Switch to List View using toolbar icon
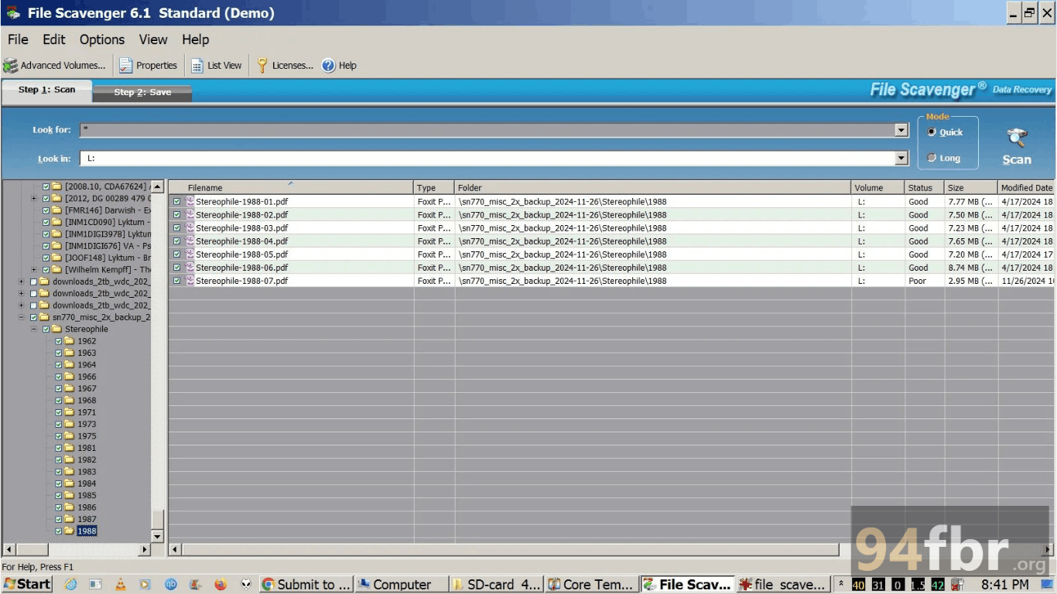Screen dimensions: 1057x594 [197, 66]
